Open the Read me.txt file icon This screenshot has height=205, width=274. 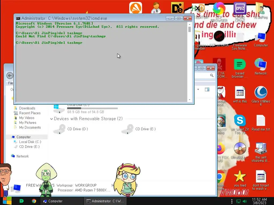pyautogui.click(x=261, y=123)
